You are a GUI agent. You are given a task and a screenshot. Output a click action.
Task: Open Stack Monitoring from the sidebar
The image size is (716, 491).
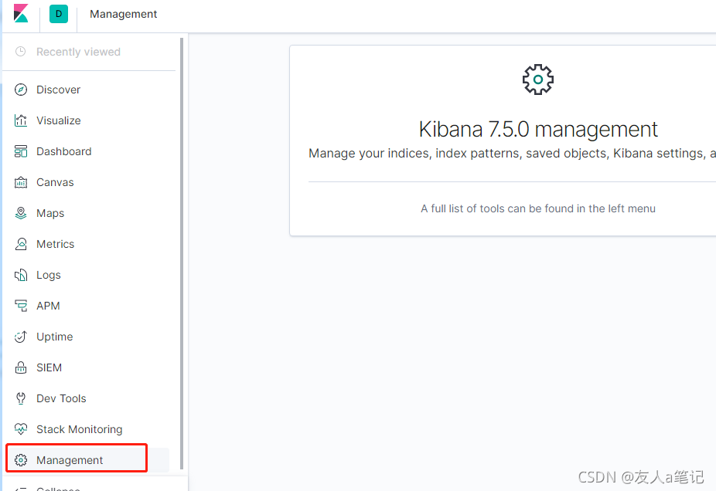tap(80, 429)
